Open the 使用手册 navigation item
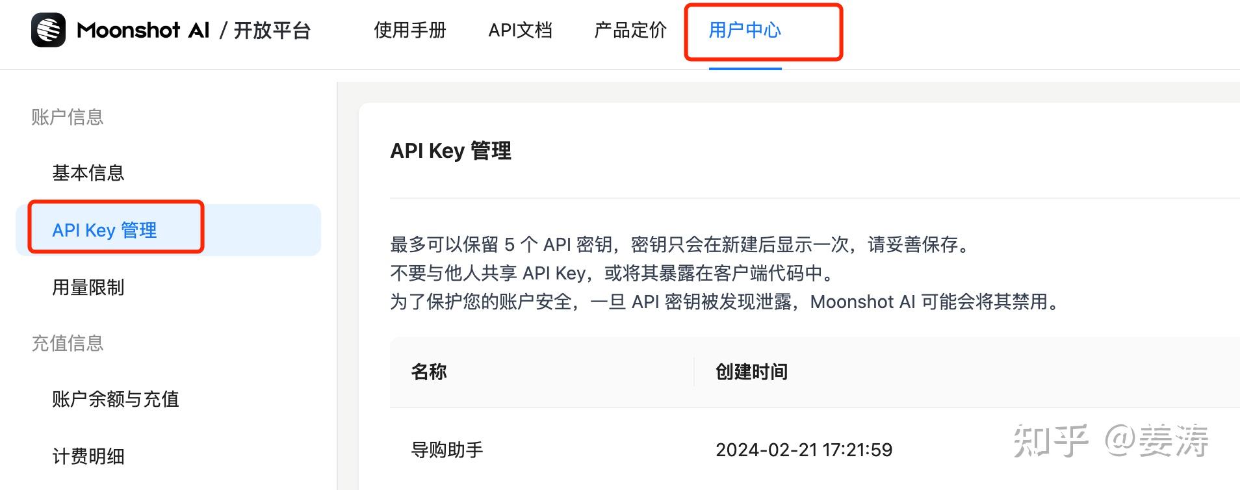This screenshot has height=490, width=1240. [x=408, y=30]
